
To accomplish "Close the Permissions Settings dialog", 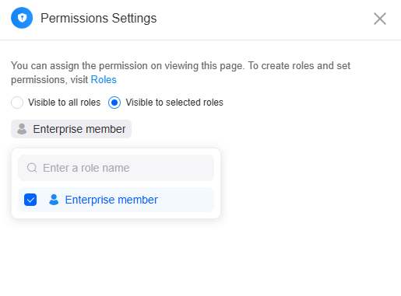I will pos(380,19).
